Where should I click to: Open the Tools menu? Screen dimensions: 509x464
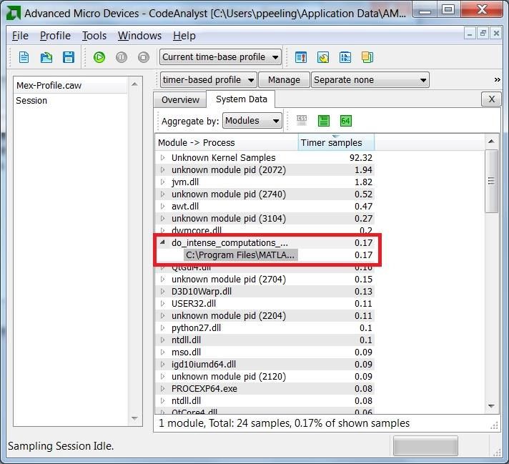[x=94, y=36]
